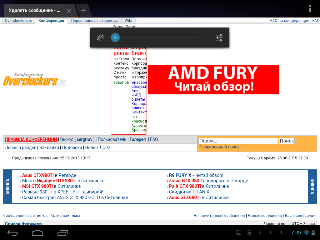This screenshot has width=320, height=240.
Task: Open R9 FURY X читай обзор link
Action: (196, 175)
